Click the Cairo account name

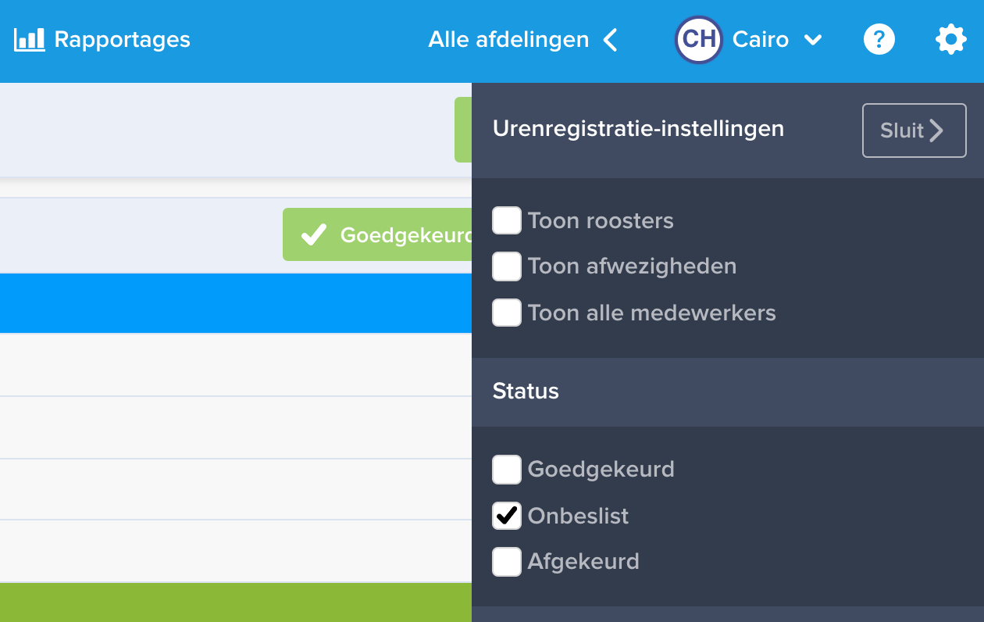click(x=760, y=40)
